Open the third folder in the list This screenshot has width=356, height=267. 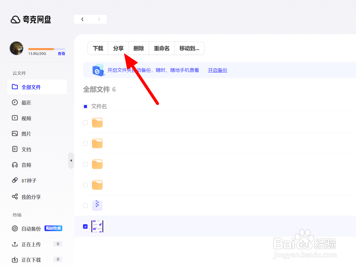pos(97,164)
